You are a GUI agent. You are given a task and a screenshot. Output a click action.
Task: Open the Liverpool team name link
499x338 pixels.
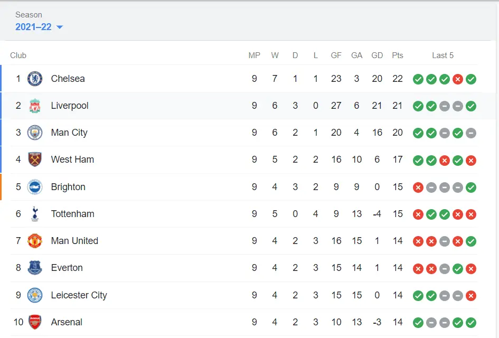[x=70, y=106]
